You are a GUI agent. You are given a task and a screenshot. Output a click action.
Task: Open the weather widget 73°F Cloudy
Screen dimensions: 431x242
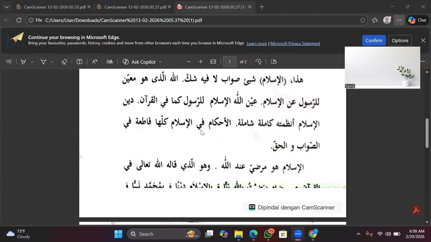(19, 234)
